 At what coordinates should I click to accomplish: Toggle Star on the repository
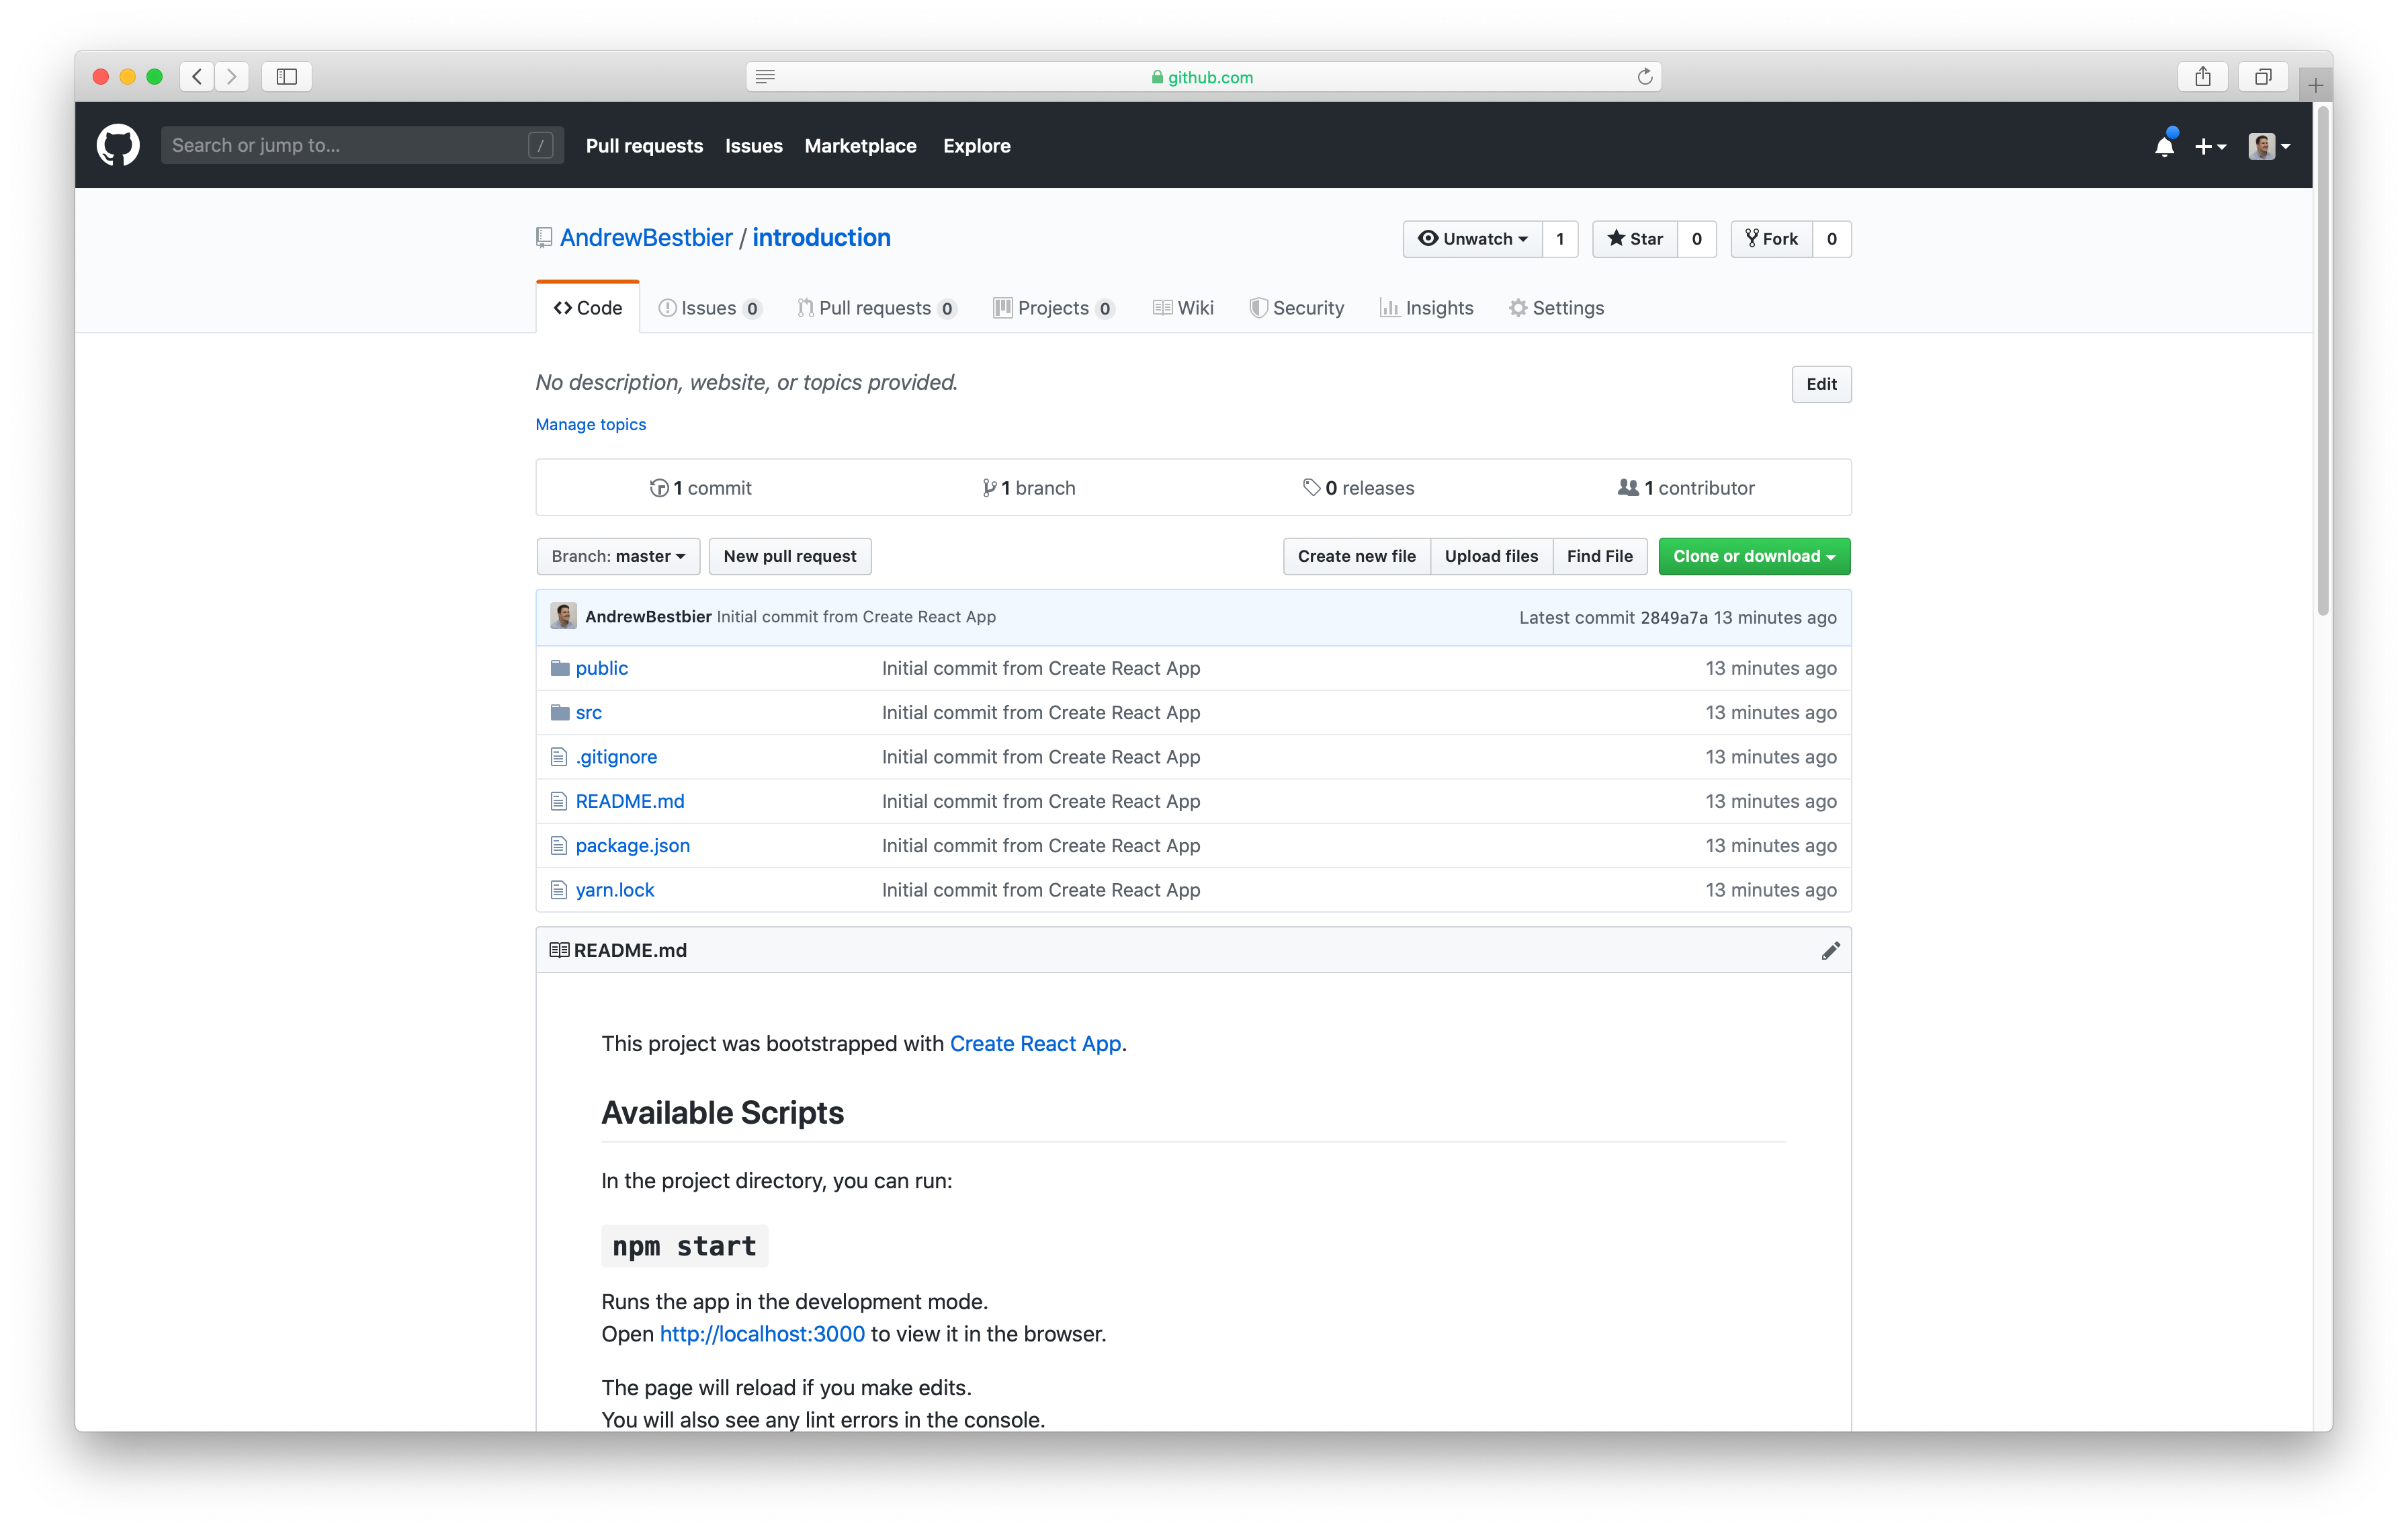[1635, 239]
